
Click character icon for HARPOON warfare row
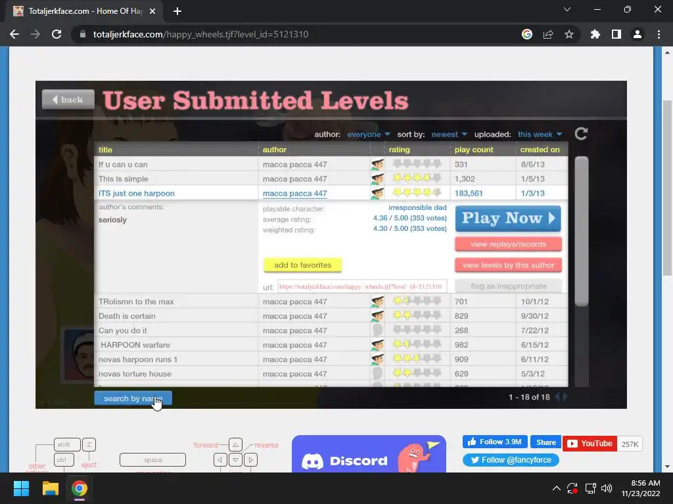click(x=377, y=345)
